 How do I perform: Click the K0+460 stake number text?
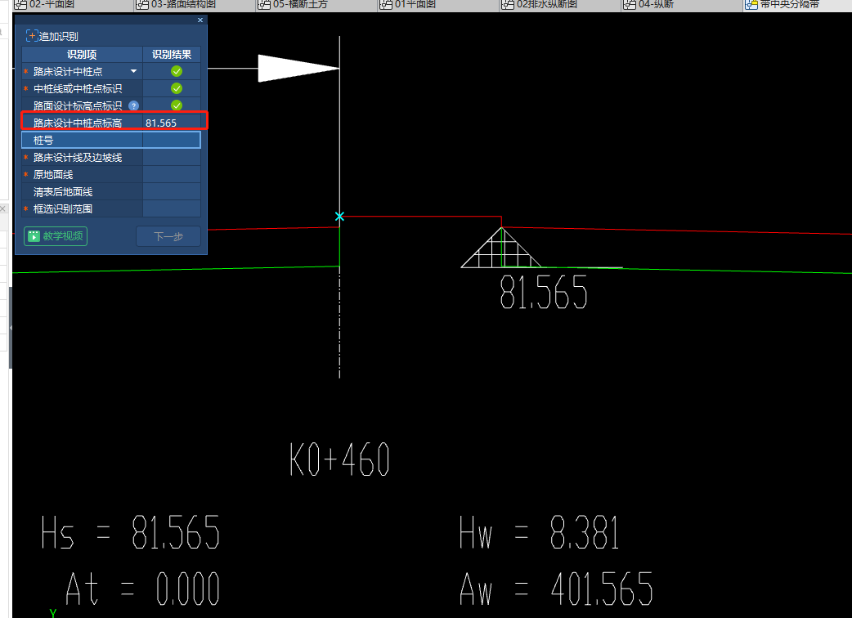[339, 460]
